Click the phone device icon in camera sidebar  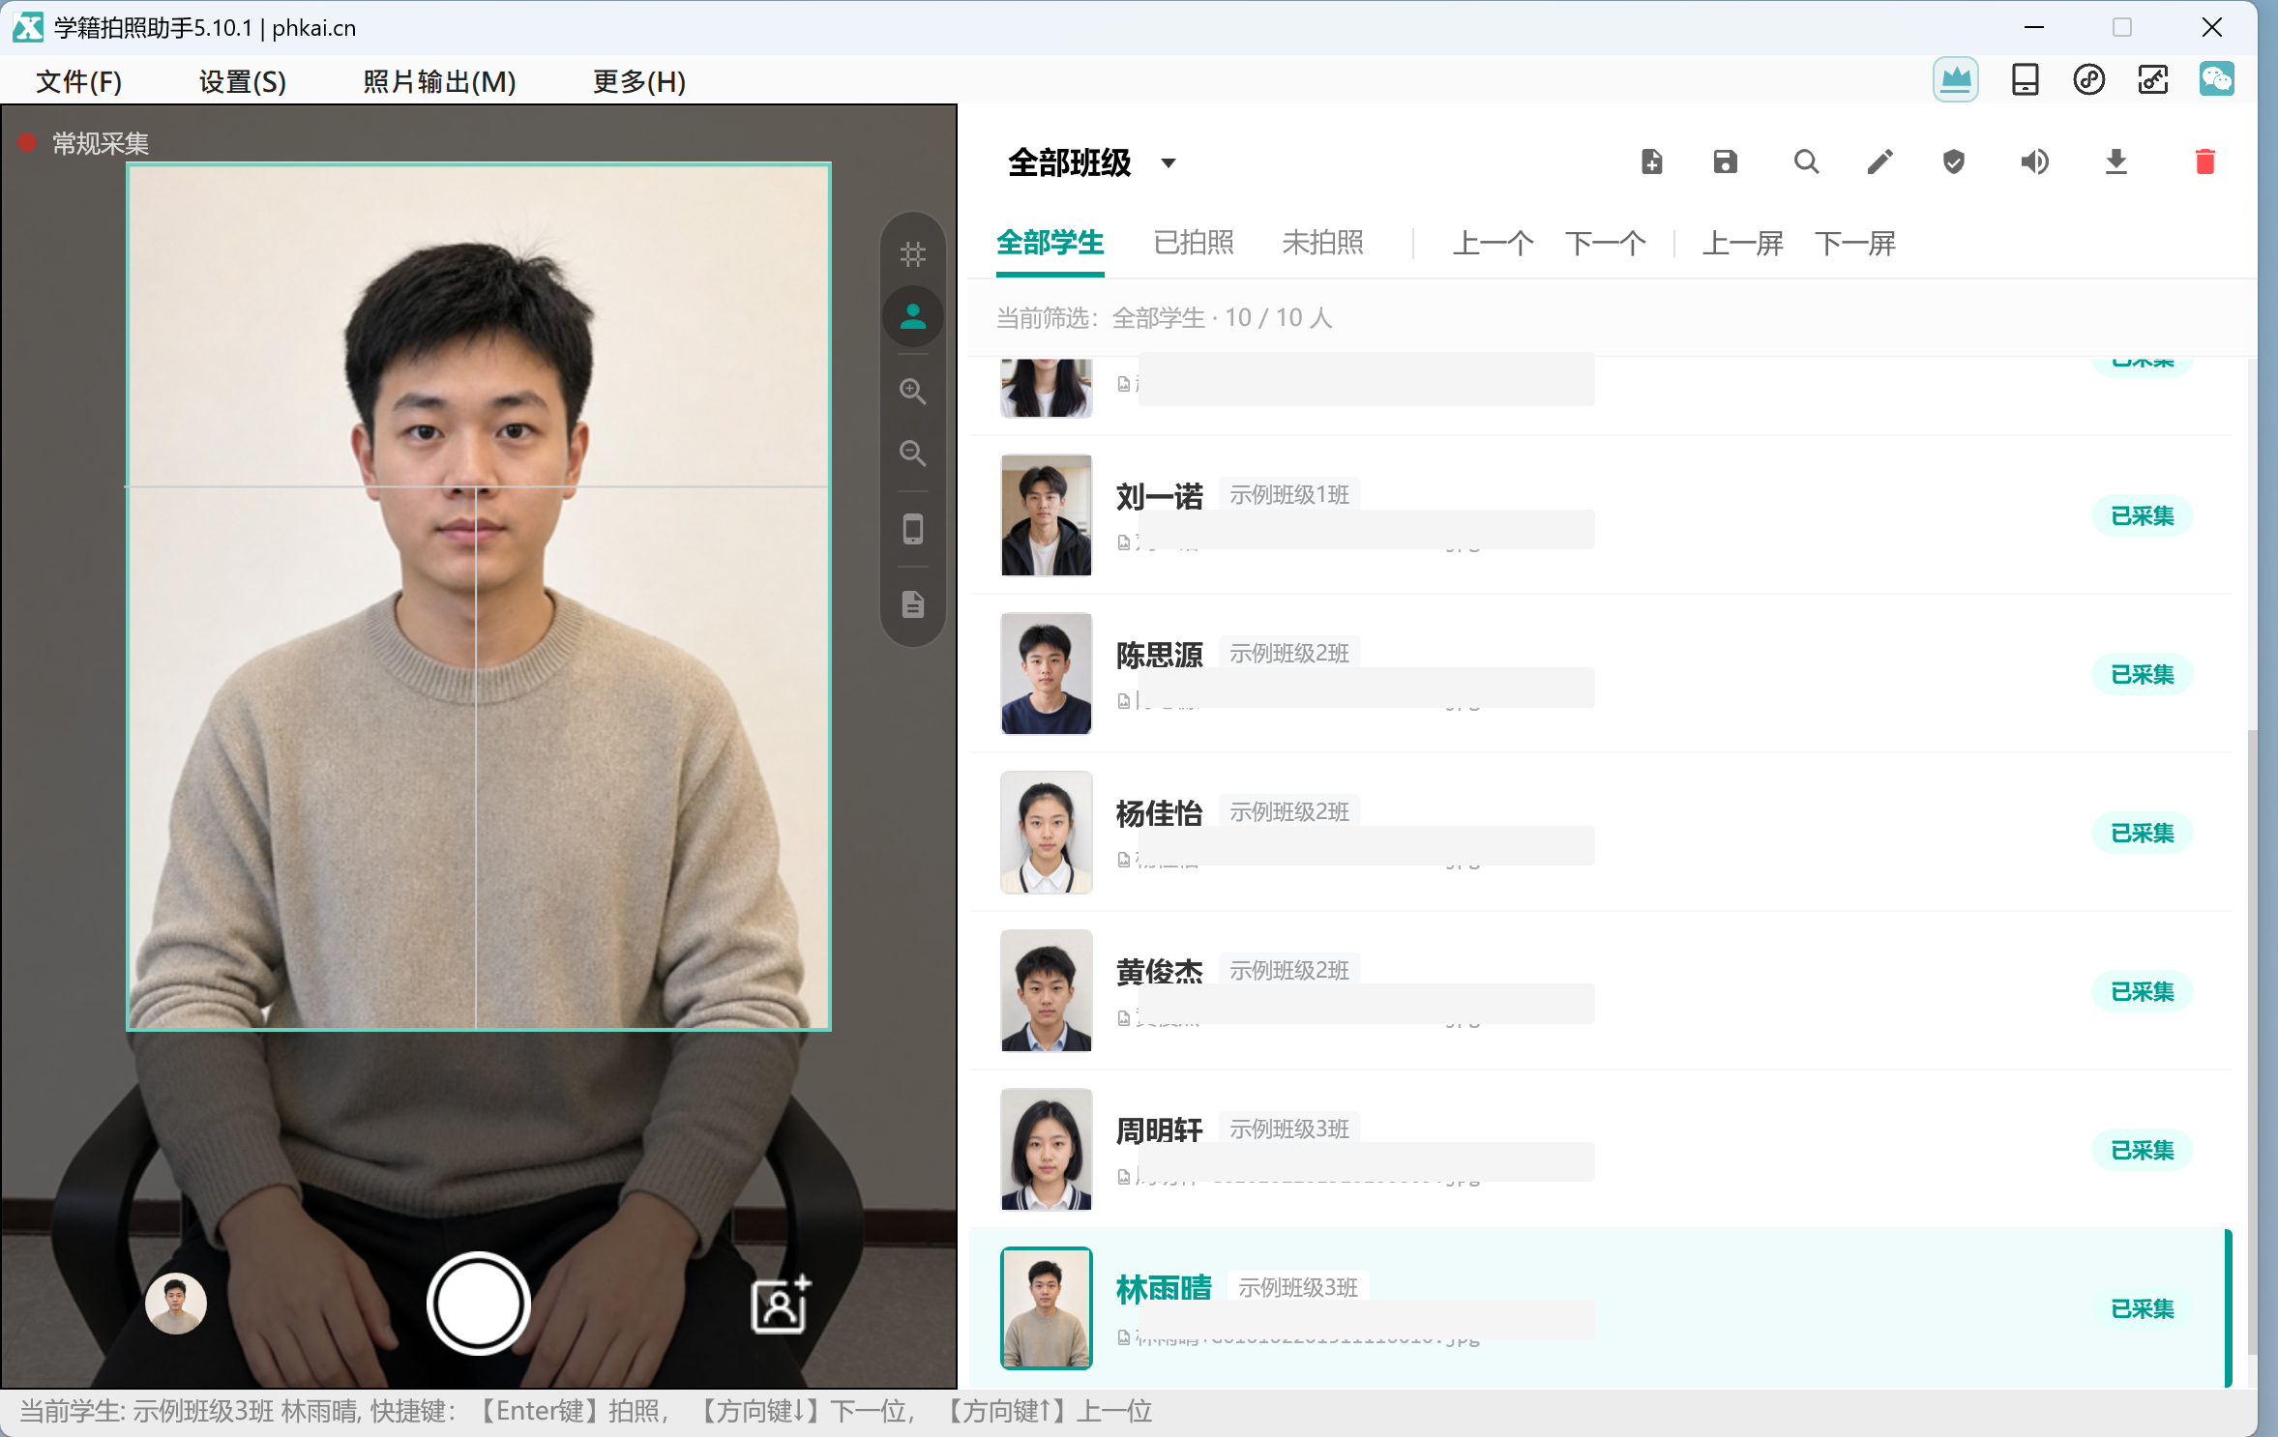click(x=913, y=529)
